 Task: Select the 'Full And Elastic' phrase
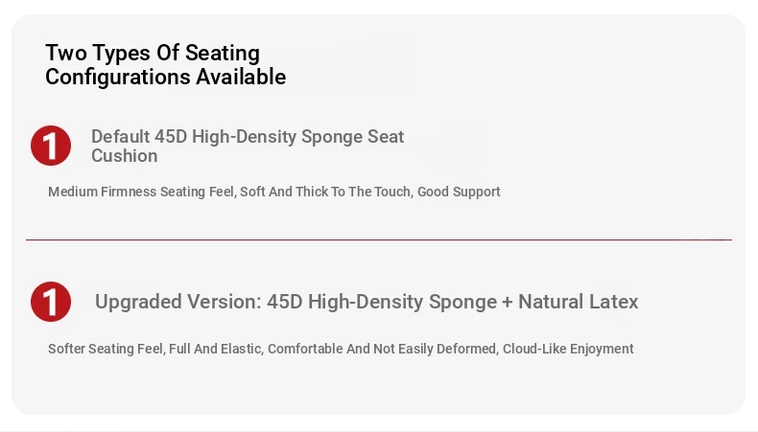214,349
